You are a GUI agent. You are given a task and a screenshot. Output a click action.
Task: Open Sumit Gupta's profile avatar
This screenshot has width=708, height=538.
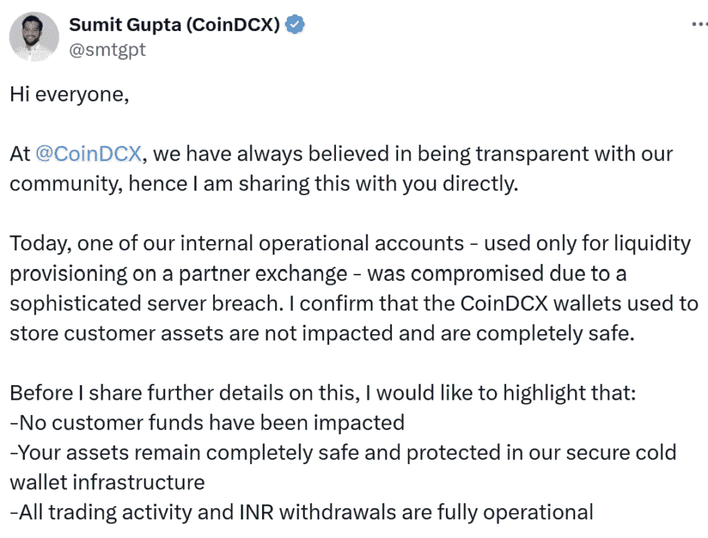coord(34,36)
